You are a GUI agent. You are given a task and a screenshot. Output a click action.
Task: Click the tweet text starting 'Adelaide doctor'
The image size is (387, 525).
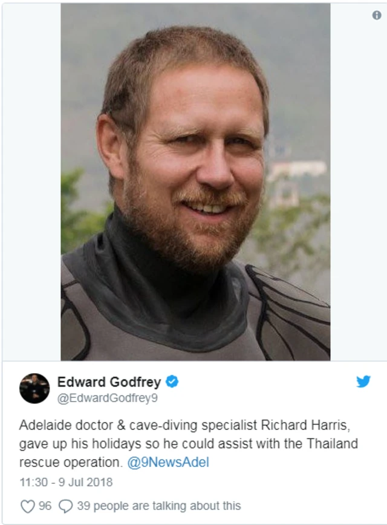(x=189, y=443)
